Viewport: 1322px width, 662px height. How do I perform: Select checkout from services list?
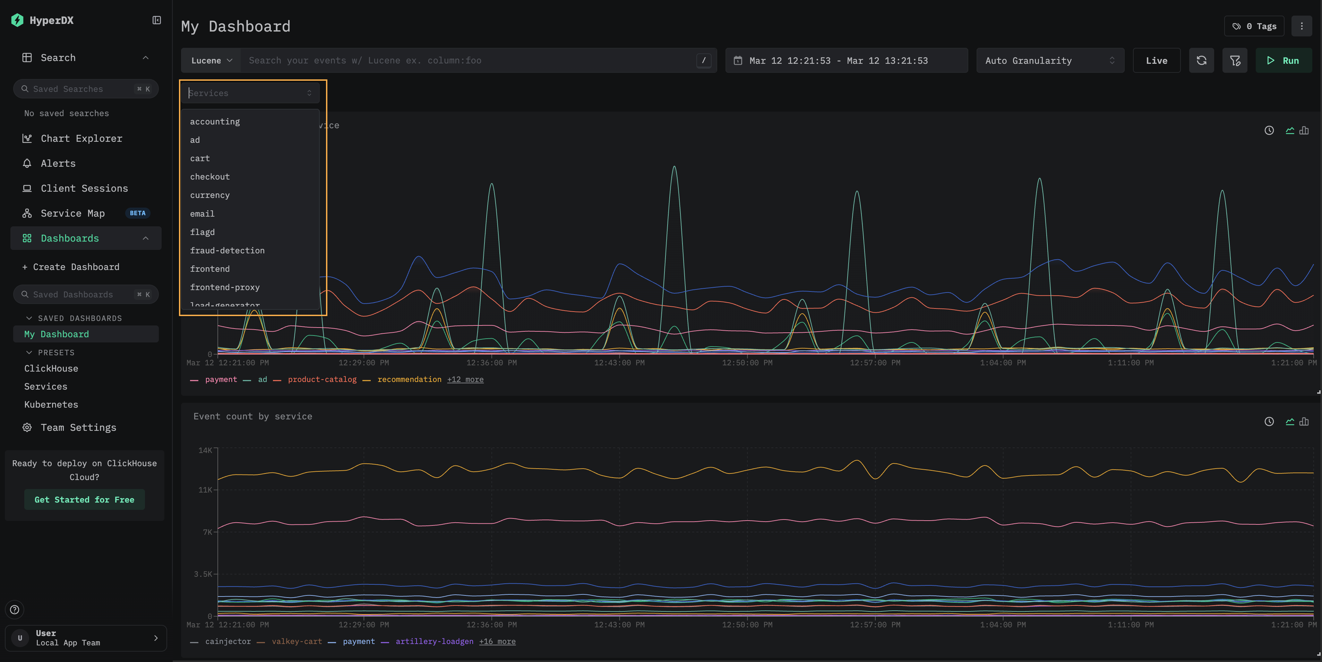click(x=210, y=176)
